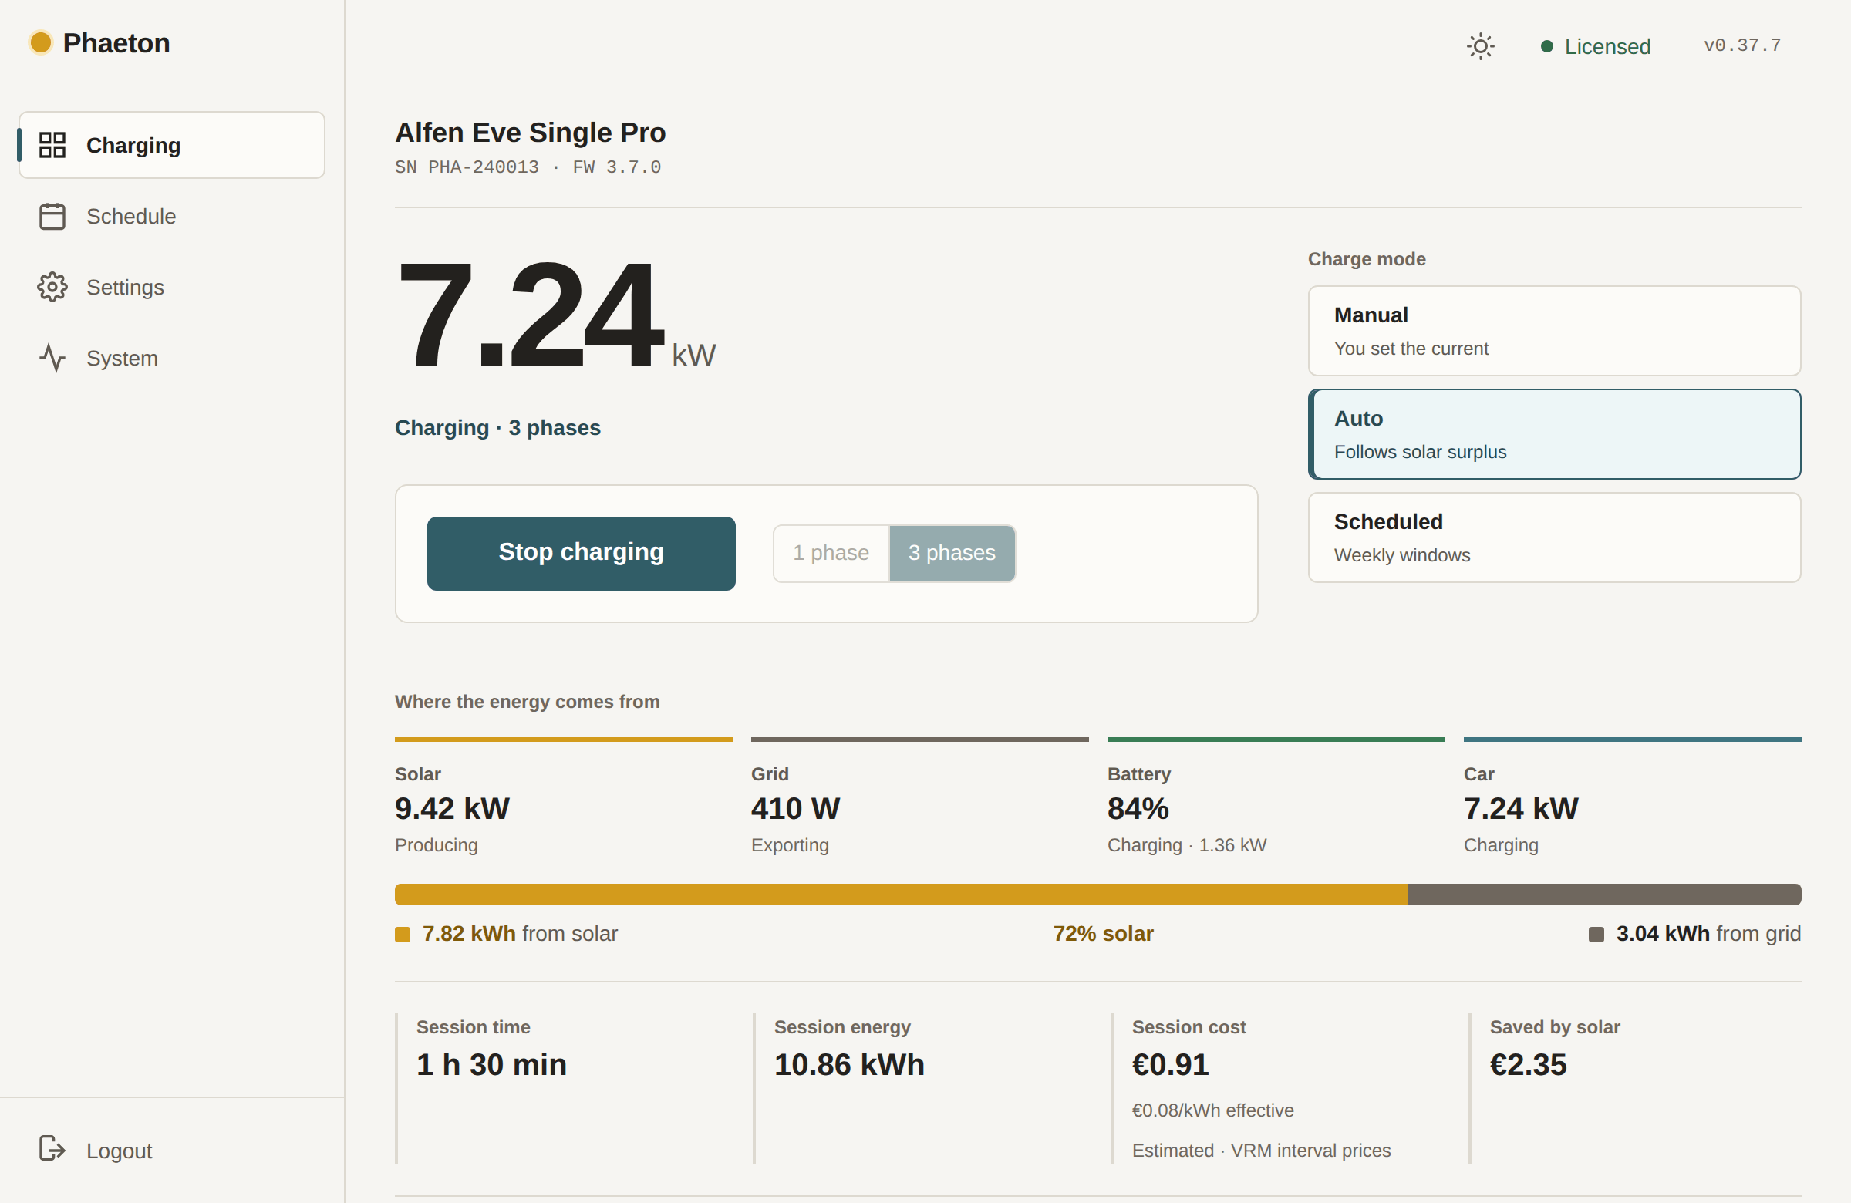
Task: Click the grey grid legend swatch
Action: pos(1596,934)
